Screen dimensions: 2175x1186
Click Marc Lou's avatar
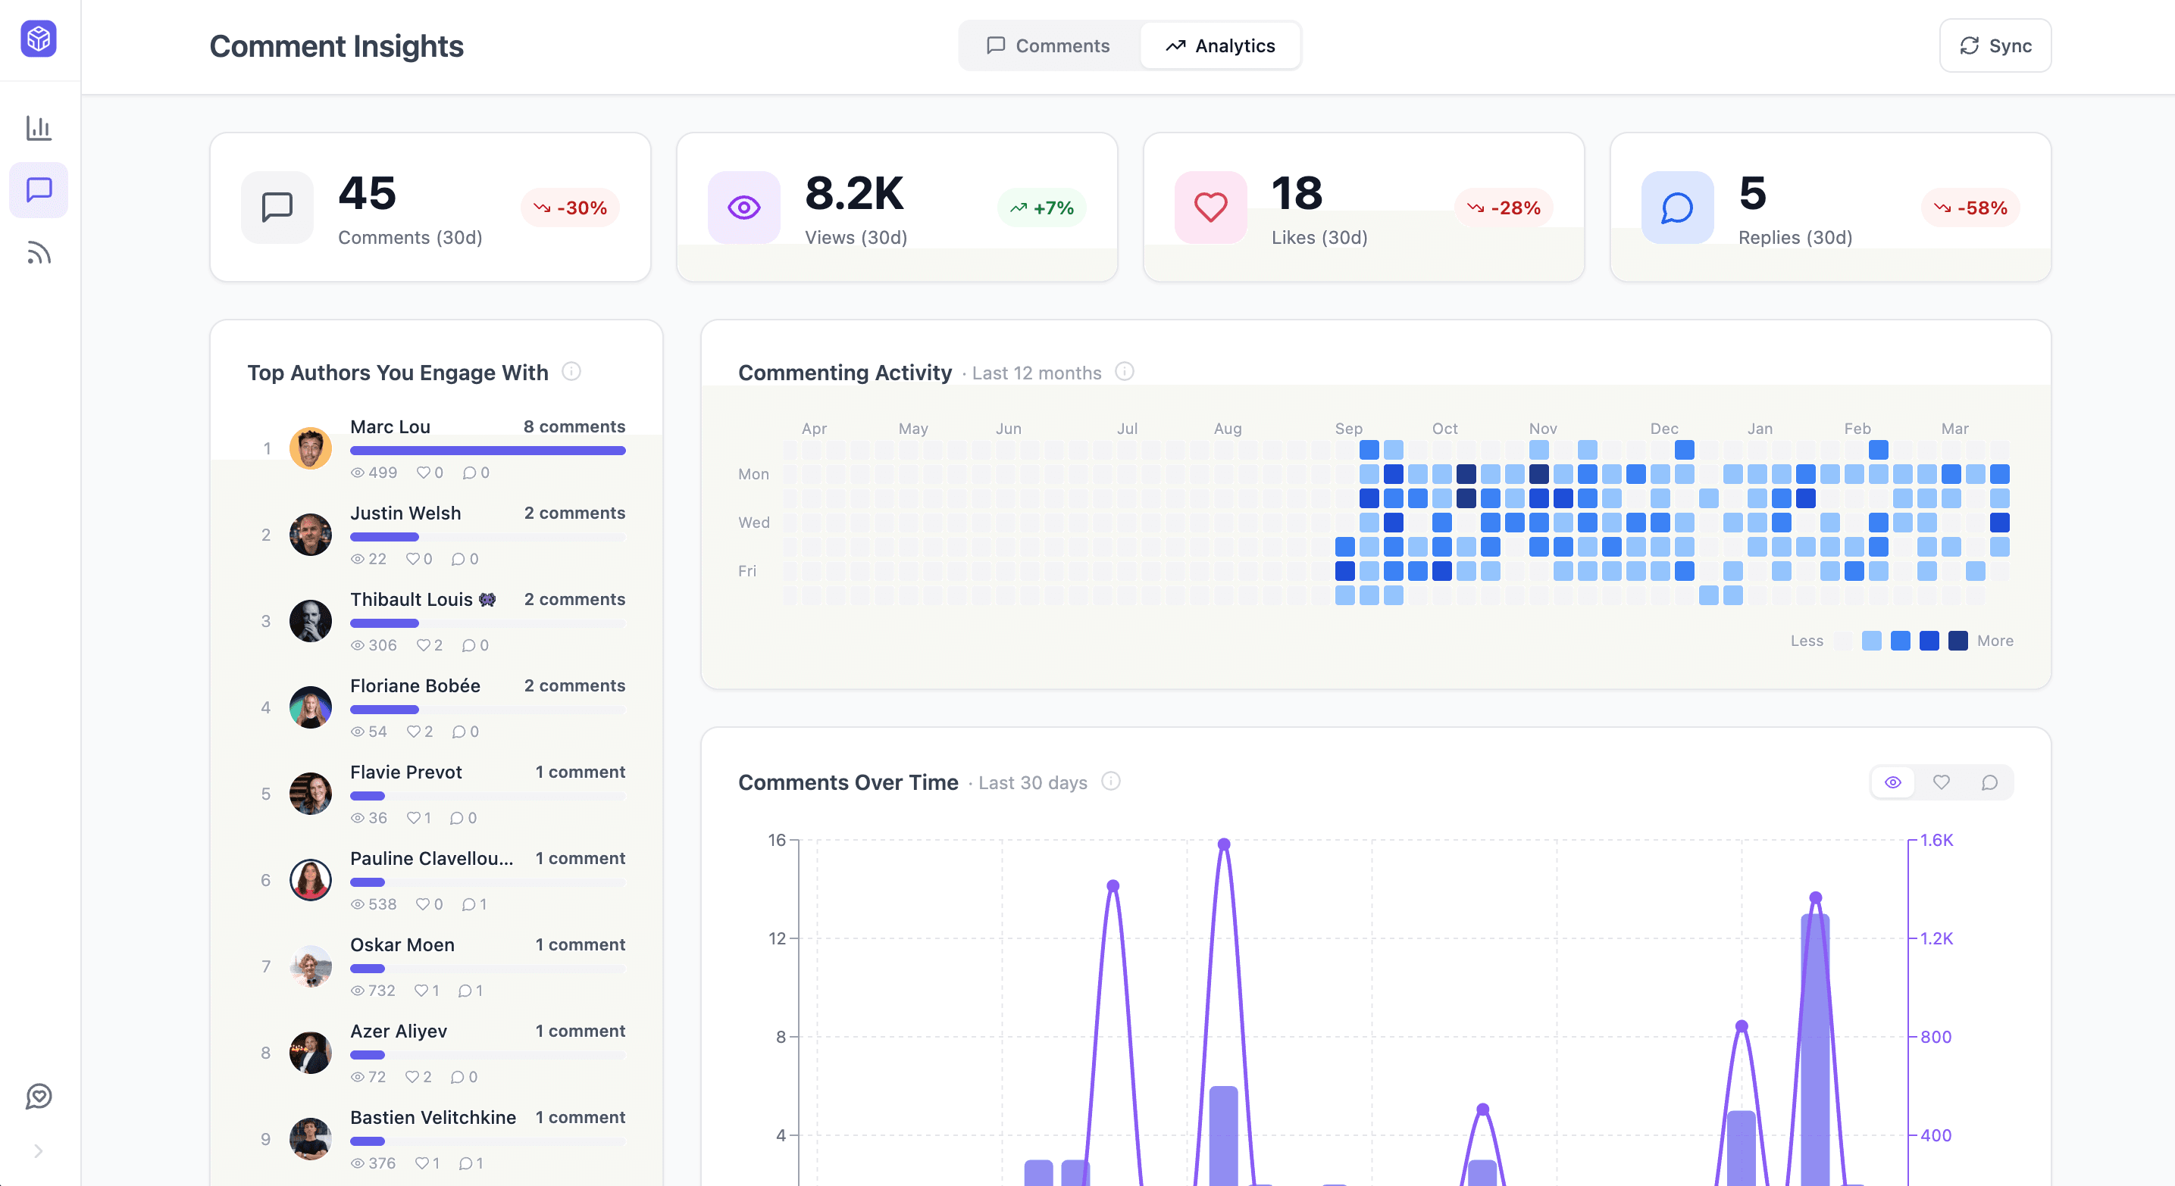point(311,448)
